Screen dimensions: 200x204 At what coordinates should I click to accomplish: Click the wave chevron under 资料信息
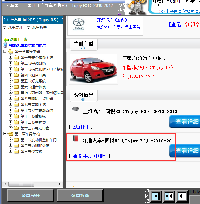(83, 99)
